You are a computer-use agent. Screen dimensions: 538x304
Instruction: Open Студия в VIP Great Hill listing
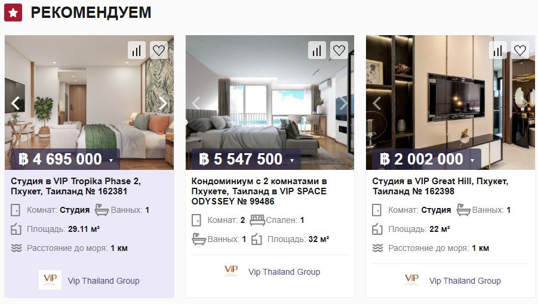point(440,186)
